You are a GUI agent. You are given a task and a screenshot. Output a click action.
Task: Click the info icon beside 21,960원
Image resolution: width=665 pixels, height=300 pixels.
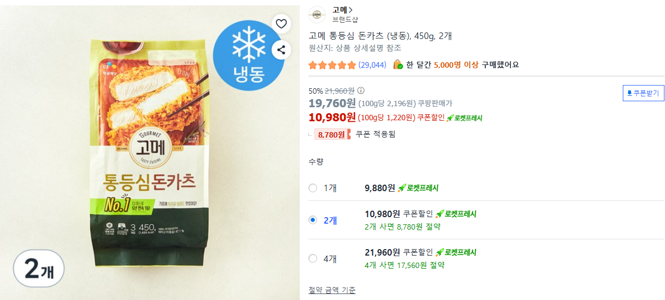tap(361, 90)
